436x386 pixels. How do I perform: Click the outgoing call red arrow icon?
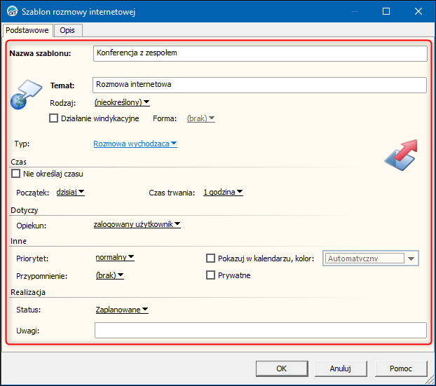pyautogui.click(x=401, y=155)
